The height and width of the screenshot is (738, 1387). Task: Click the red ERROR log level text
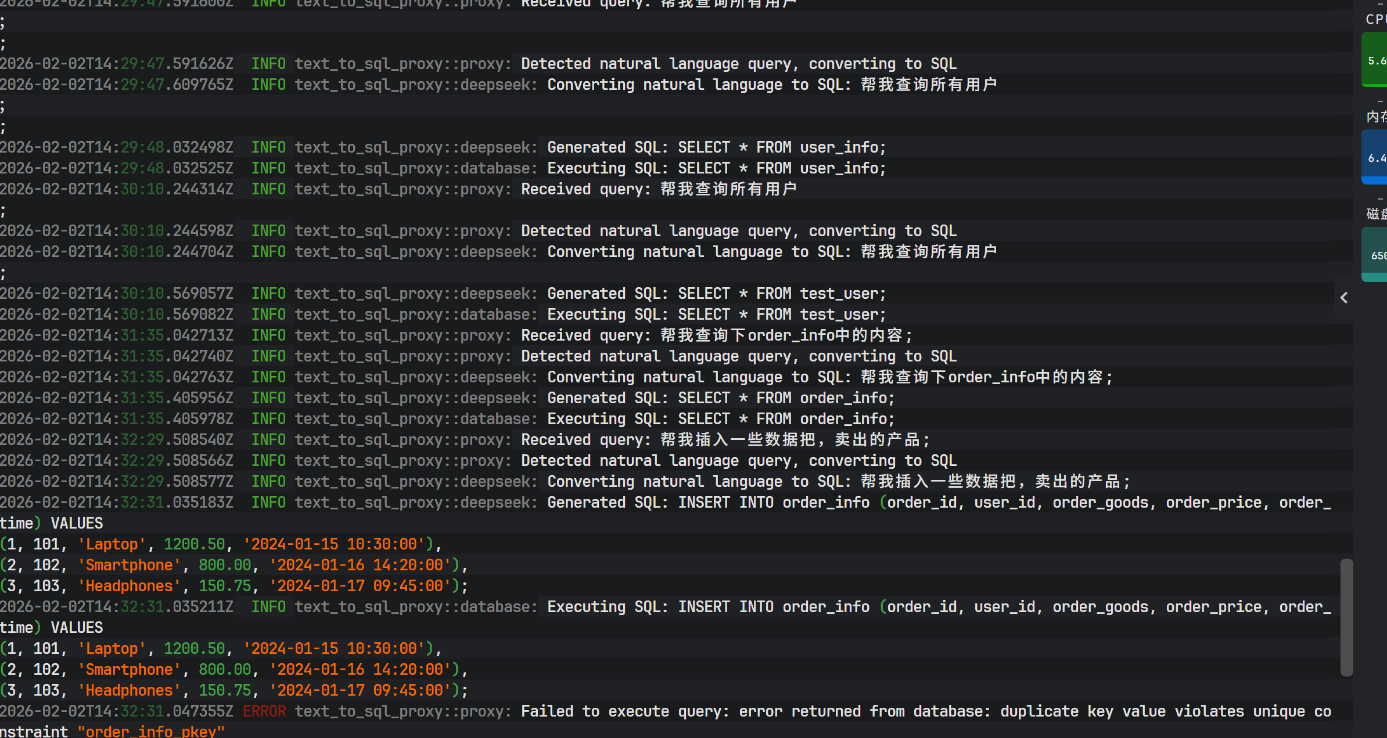pos(264,711)
